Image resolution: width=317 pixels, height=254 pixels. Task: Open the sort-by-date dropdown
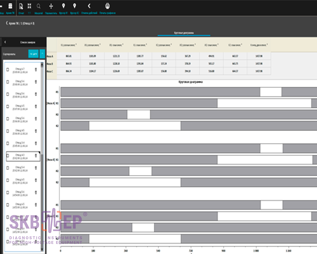33,54
